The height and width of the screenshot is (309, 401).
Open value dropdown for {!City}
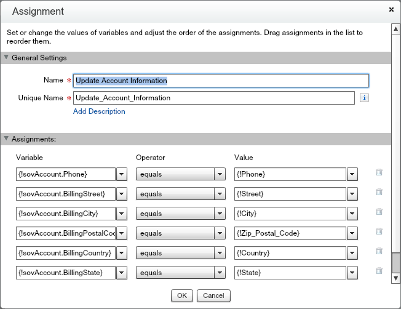(x=352, y=214)
